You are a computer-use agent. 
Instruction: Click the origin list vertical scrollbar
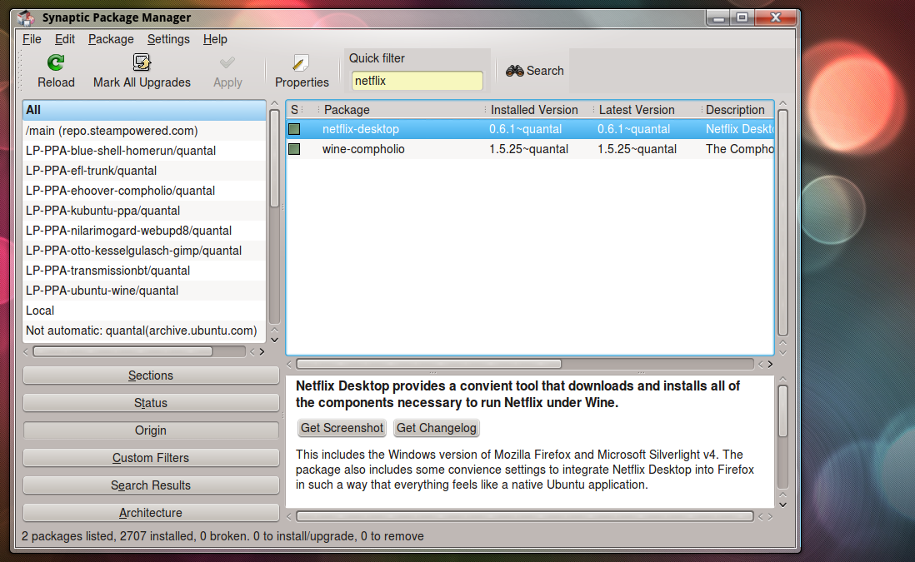[x=274, y=158]
